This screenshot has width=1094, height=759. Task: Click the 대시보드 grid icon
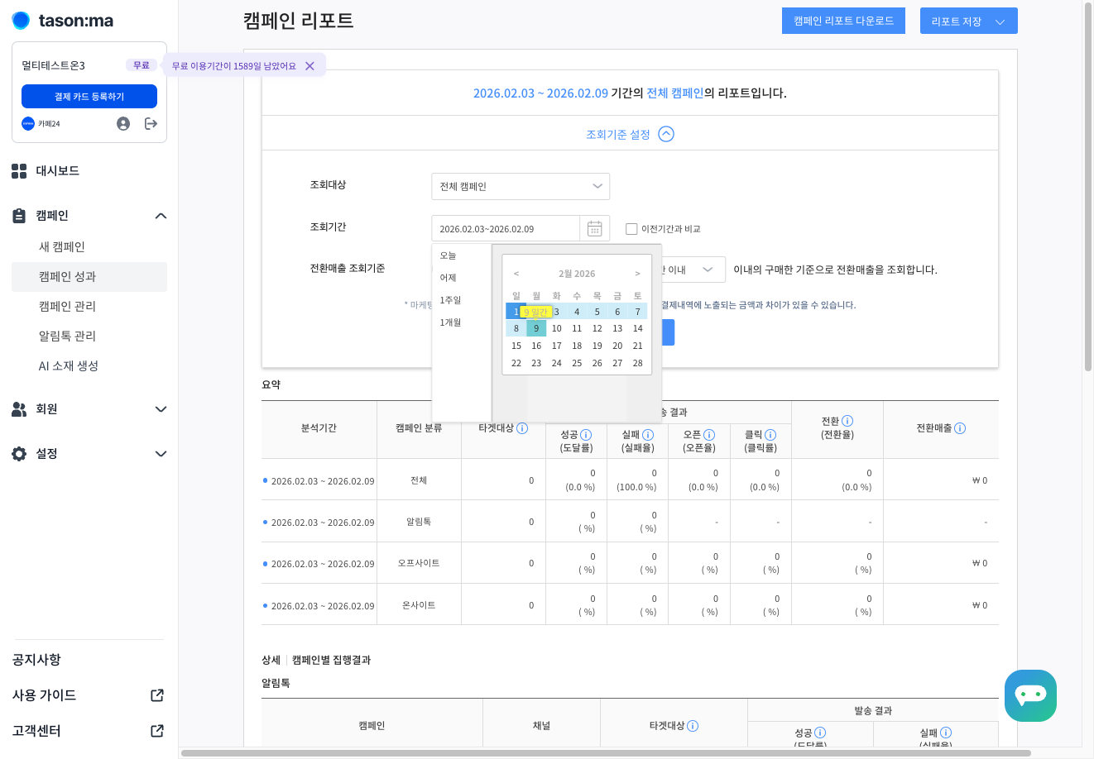(19, 171)
